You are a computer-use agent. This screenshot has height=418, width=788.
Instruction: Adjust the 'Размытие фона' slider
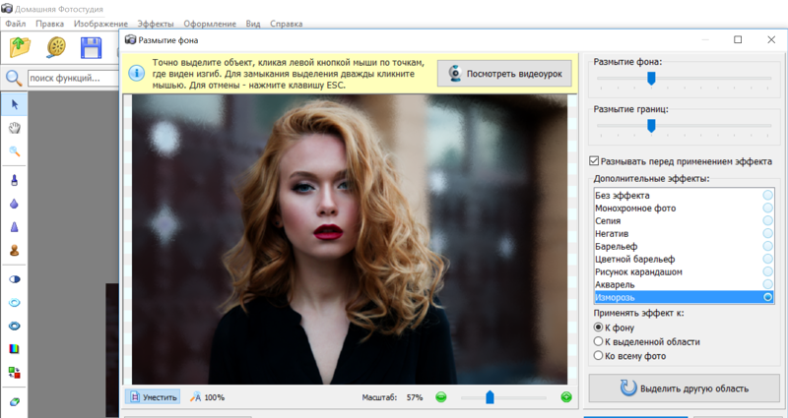pos(651,79)
